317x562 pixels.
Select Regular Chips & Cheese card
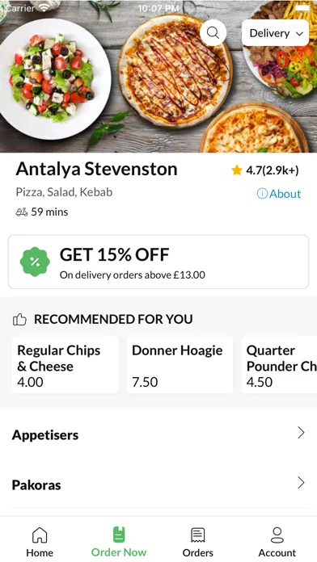click(66, 365)
